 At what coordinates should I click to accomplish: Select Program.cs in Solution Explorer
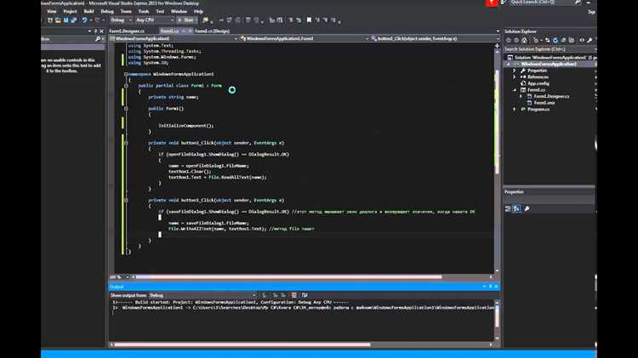(538, 110)
